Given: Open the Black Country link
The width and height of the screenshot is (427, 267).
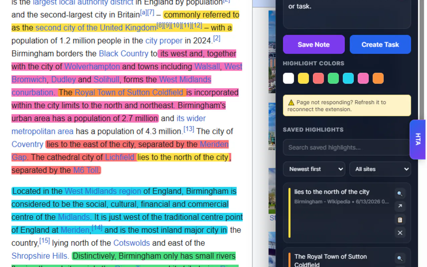Looking at the screenshot, I should click(123, 53).
